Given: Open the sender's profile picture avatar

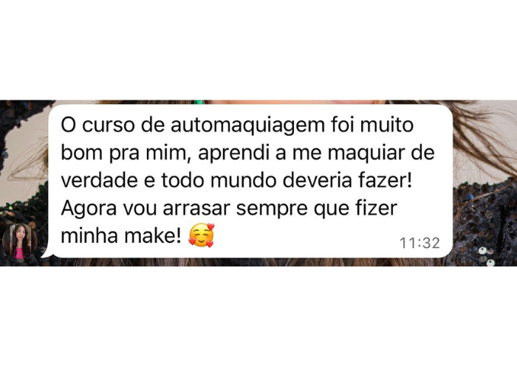Looking at the screenshot, I should (19, 241).
